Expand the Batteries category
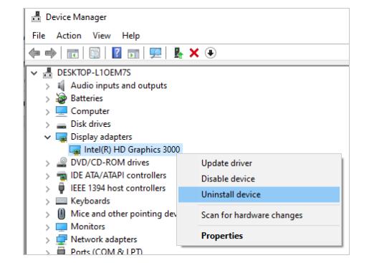369x263 pixels. tap(48, 99)
